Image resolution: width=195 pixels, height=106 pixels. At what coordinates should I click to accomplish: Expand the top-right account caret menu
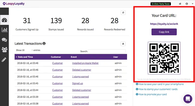[193, 4]
